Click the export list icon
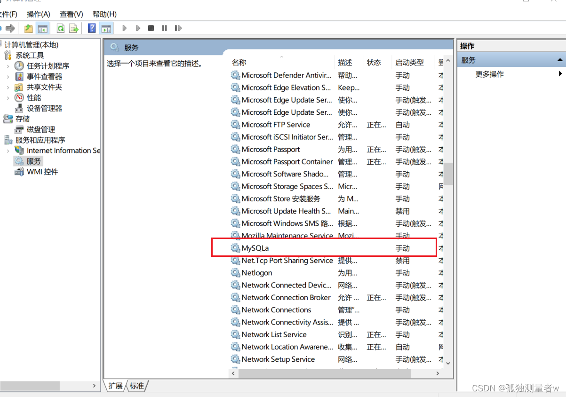566x397 pixels. point(73,28)
